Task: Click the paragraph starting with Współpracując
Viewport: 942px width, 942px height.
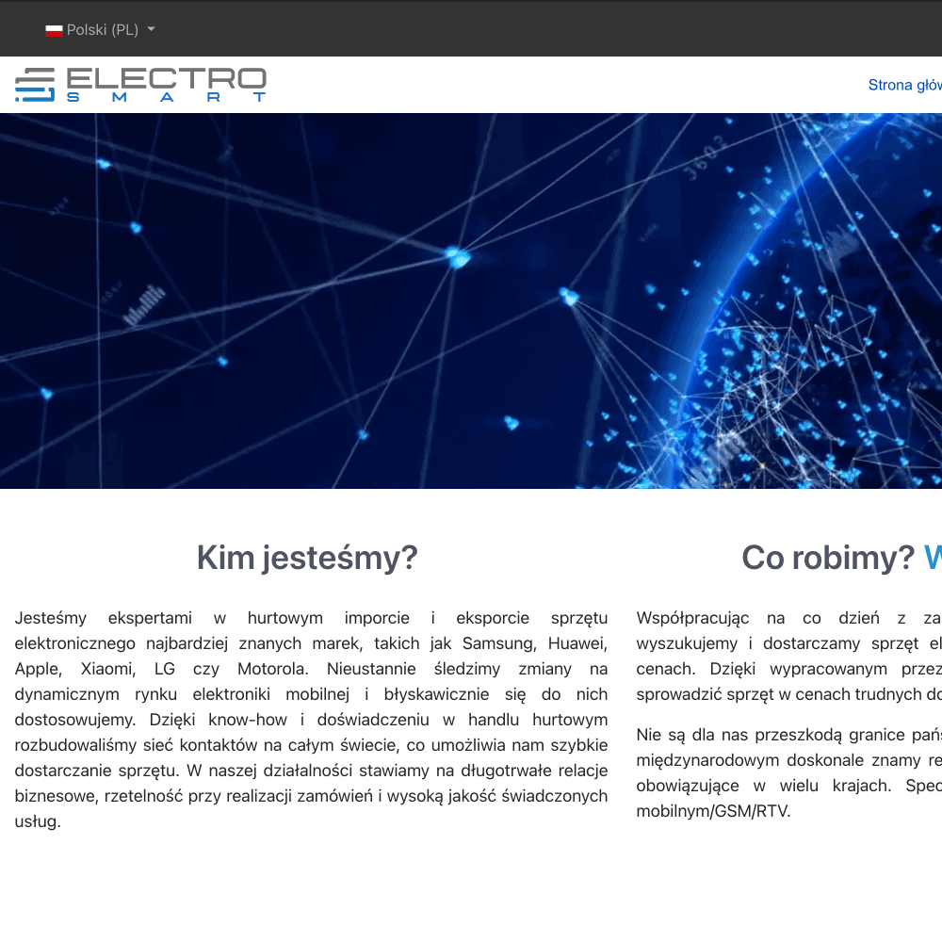Action: (788, 657)
